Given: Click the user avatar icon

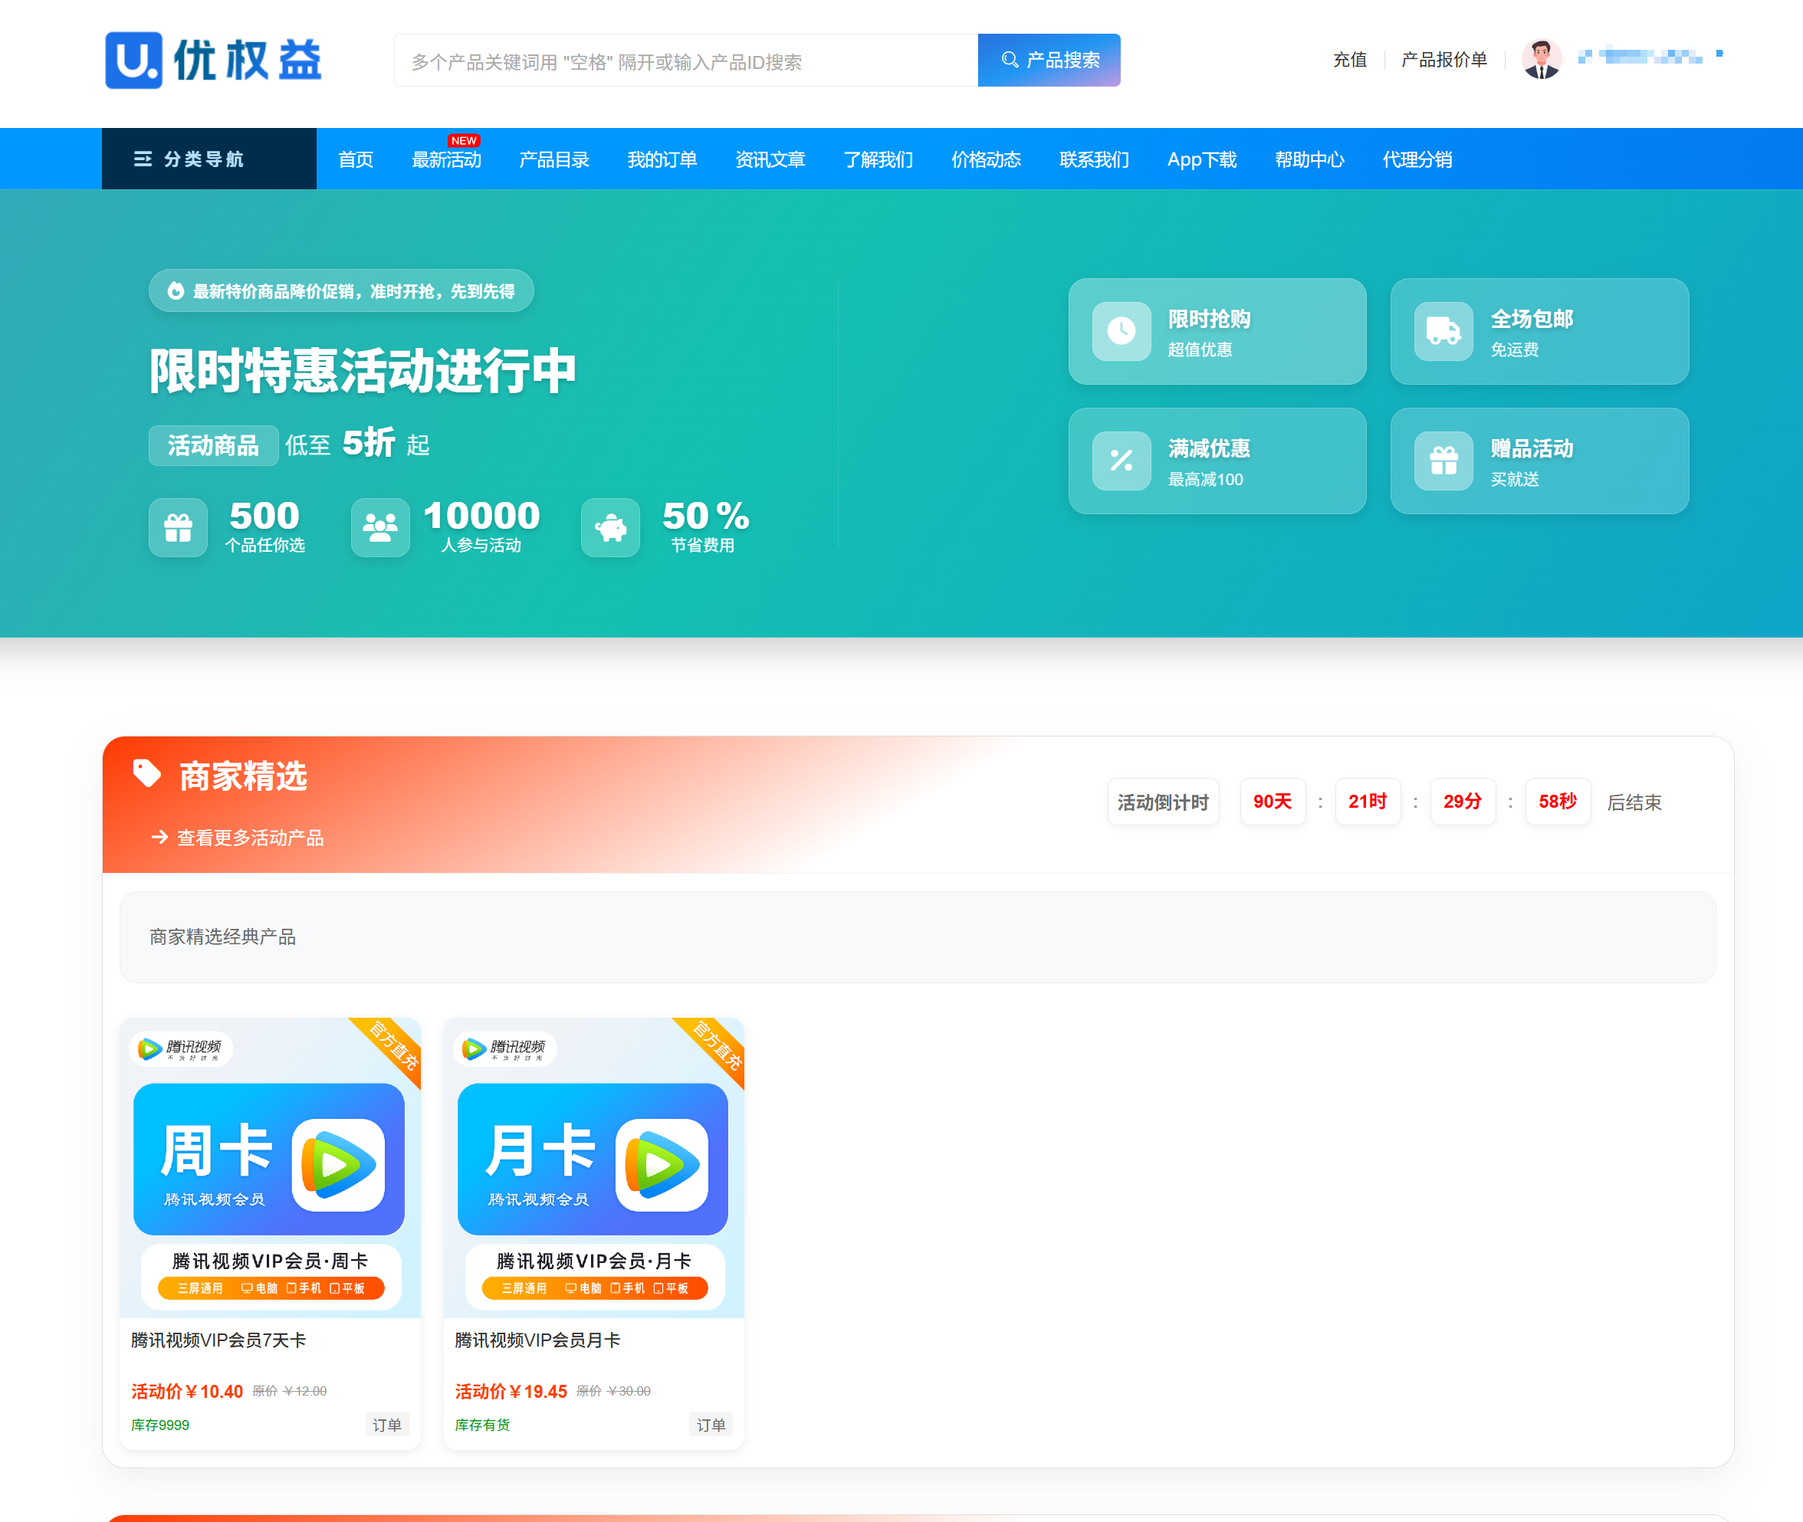Looking at the screenshot, I should (1541, 60).
